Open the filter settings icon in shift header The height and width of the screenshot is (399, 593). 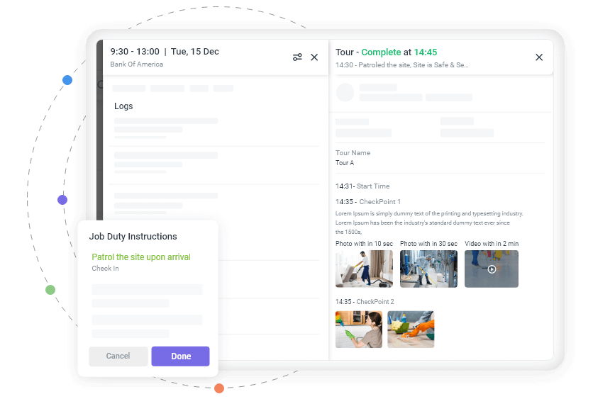tap(297, 57)
